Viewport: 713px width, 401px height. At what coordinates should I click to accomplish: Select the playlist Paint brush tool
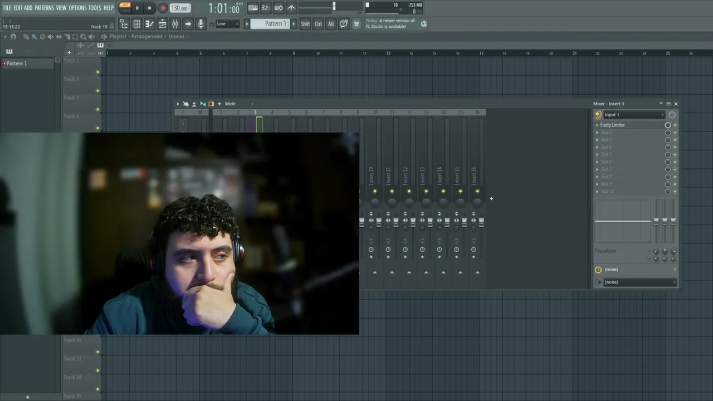34,37
